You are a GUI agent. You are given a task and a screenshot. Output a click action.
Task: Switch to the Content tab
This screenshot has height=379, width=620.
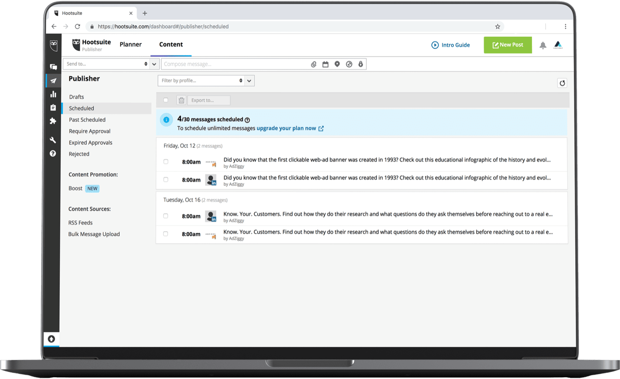(171, 45)
